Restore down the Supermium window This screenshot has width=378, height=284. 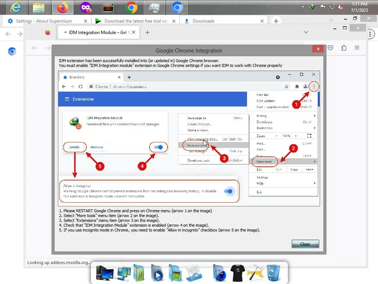point(355,18)
